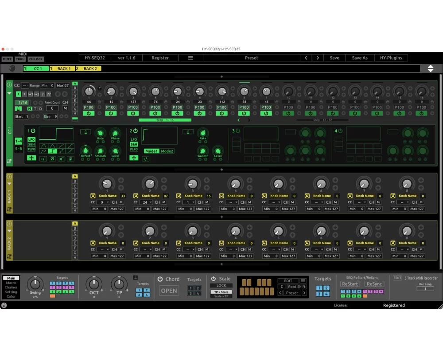The image size is (443, 355).
Task: Select backward play direction arrow in CC module
Action: [24, 94]
